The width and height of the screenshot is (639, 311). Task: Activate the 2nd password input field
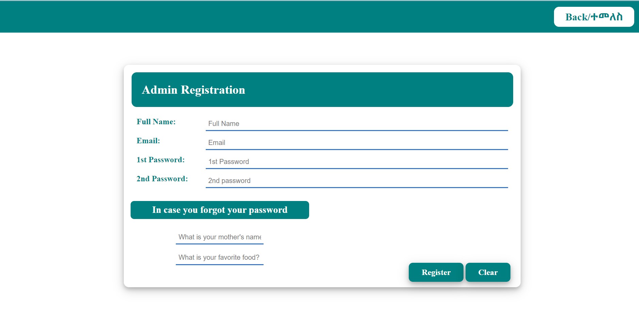357,181
